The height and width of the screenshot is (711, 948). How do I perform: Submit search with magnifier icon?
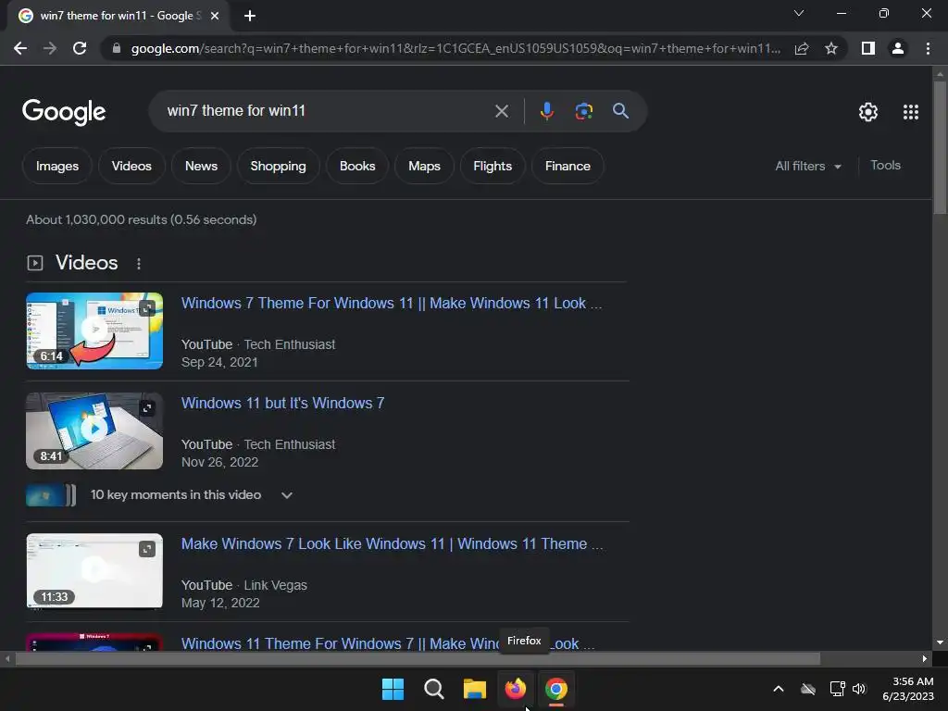620,111
